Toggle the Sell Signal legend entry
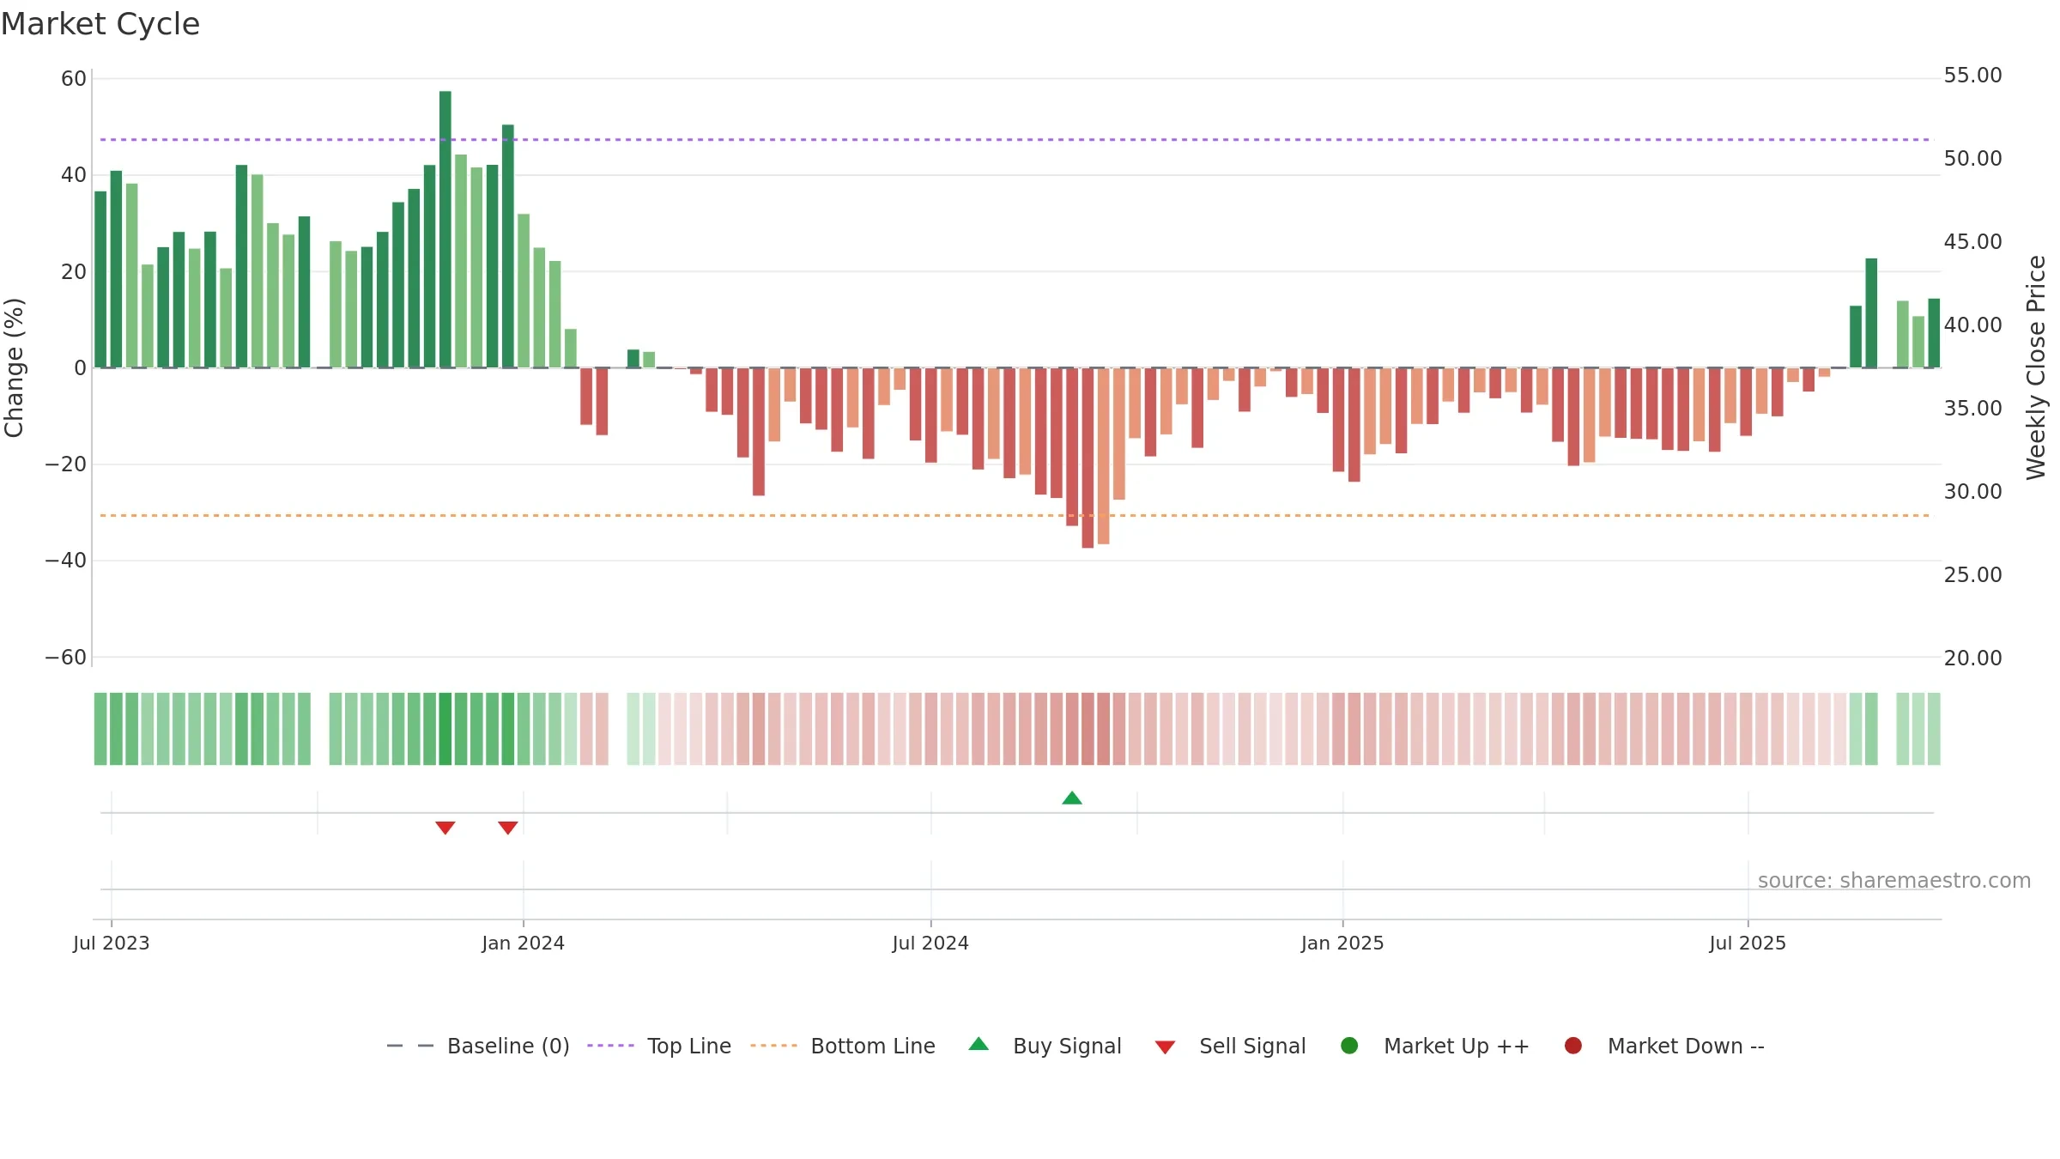Viewport: 2060px width, 1159px height. click(x=1230, y=1046)
